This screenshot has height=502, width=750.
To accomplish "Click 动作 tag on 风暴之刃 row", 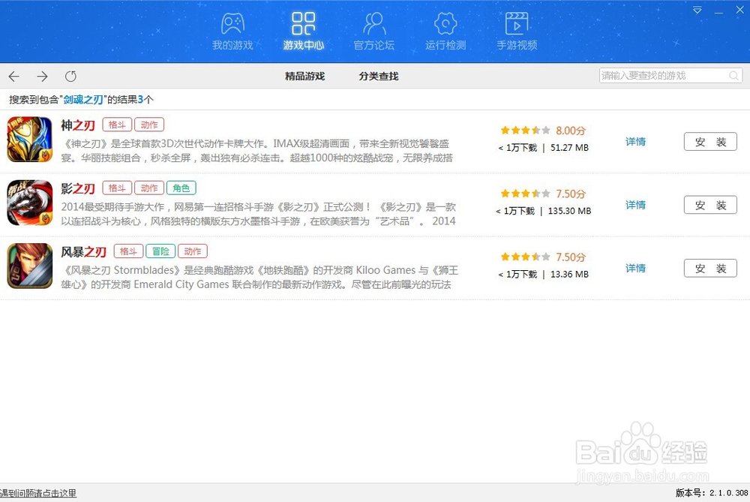I will (193, 251).
